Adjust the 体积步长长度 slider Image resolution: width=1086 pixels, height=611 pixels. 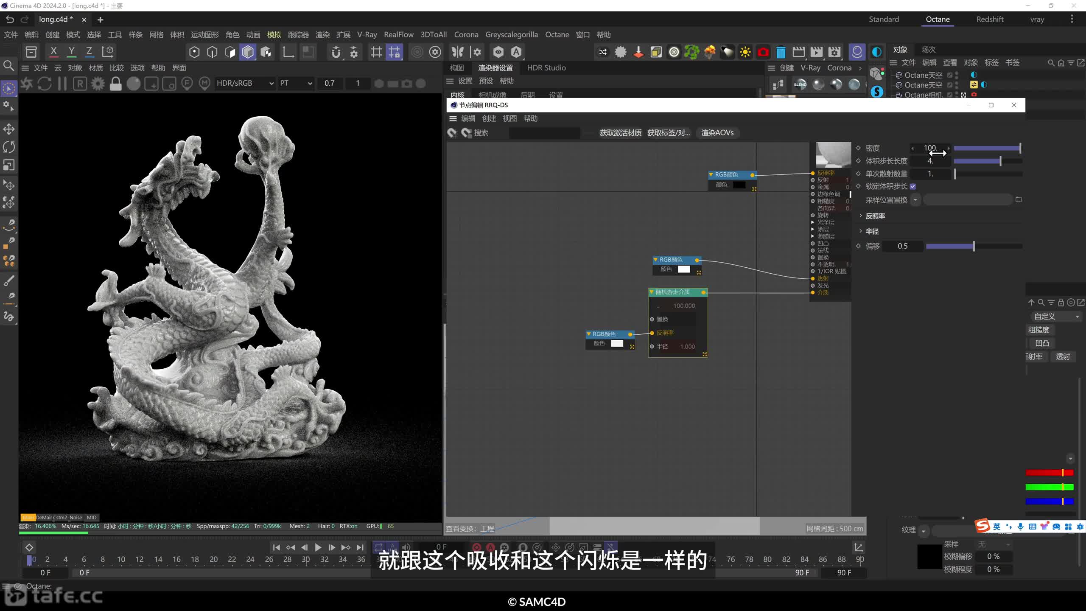click(x=987, y=161)
